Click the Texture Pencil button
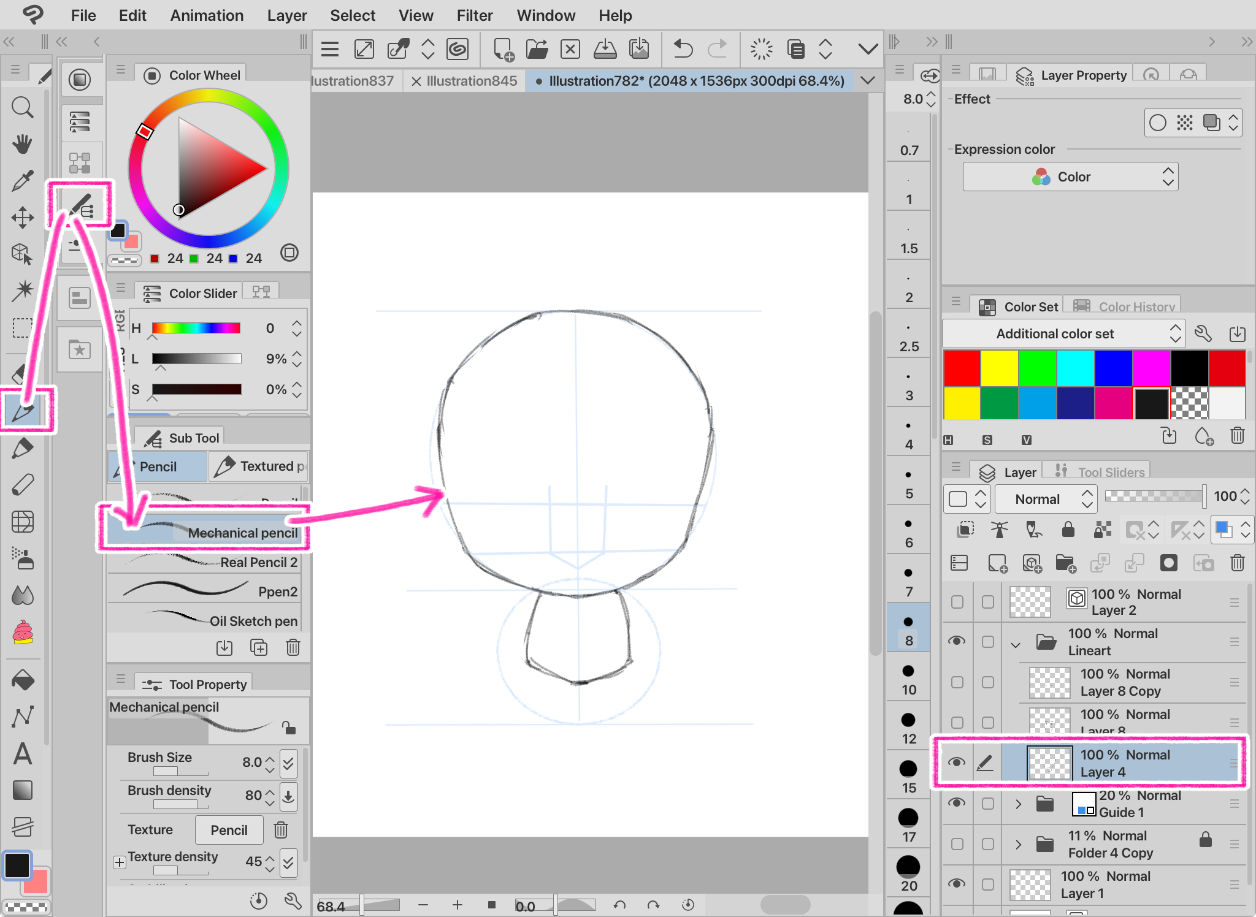Viewport: 1256px width, 917px height. tap(229, 830)
